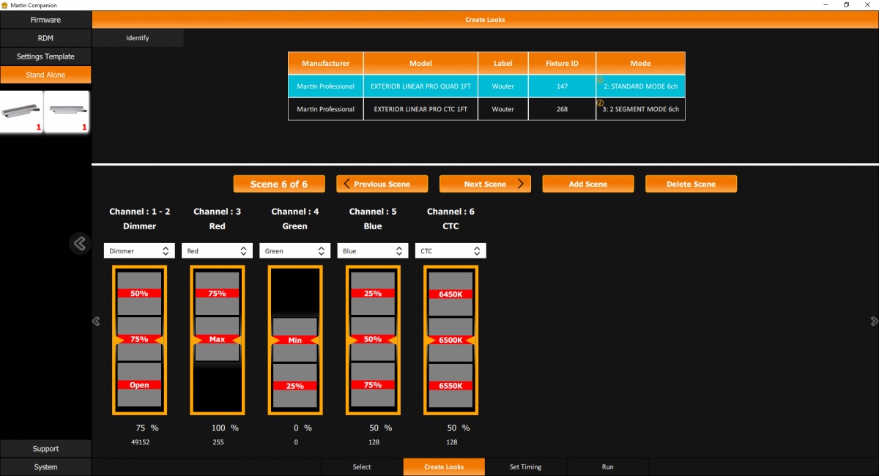879x476 pixels.
Task: Open the Support section
Action: [x=45, y=449]
